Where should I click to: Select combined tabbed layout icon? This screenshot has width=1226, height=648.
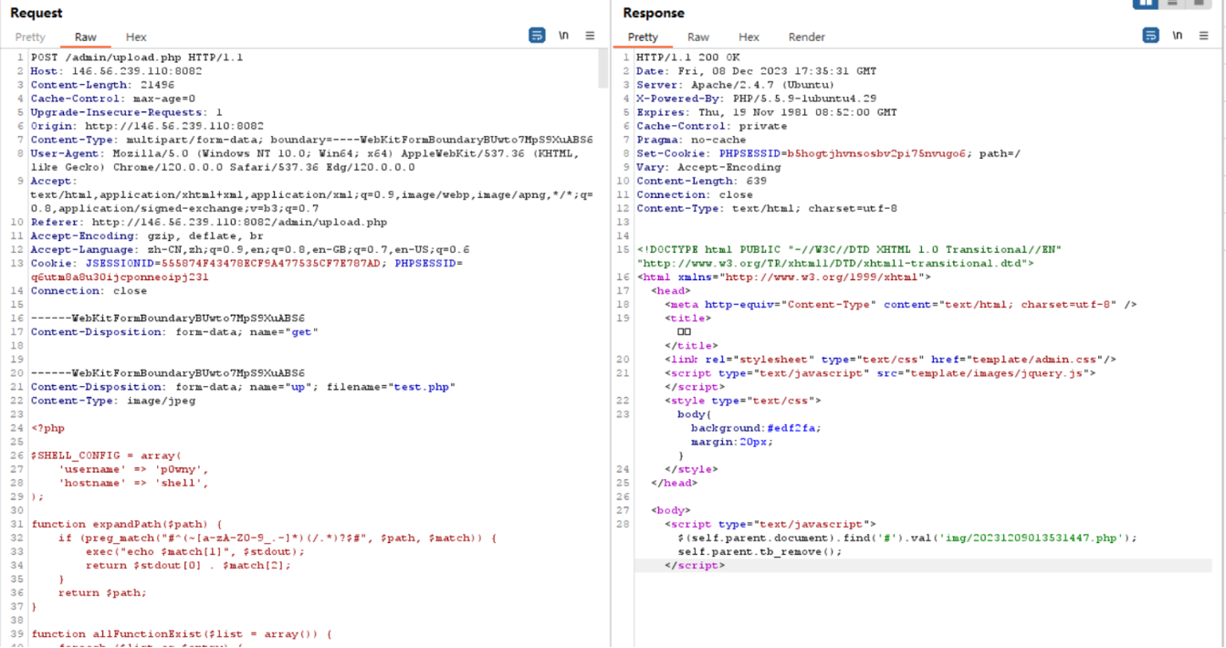(x=1199, y=4)
